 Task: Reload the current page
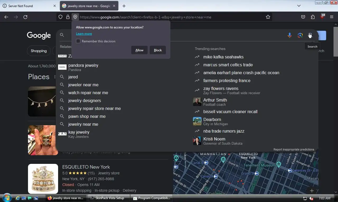[x=25, y=17]
